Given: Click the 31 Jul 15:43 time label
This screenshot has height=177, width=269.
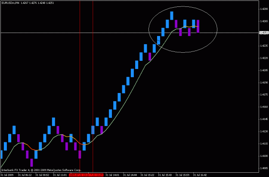Looking at the screenshot, I should [165, 175].
